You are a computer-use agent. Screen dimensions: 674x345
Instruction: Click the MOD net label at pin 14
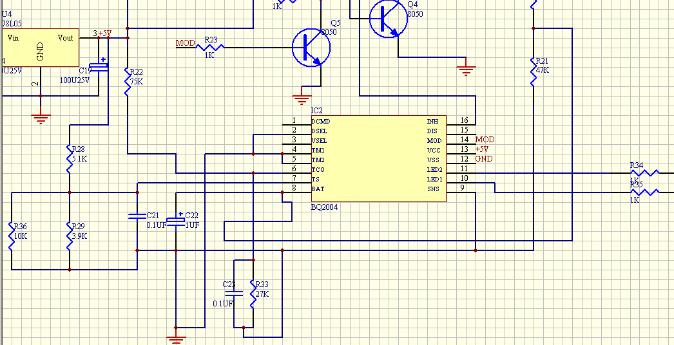485,140
